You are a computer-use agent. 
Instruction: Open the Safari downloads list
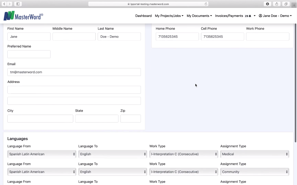[x=267, y=4]
